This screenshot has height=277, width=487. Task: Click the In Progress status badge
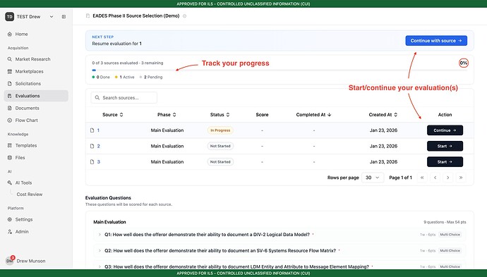220,130
